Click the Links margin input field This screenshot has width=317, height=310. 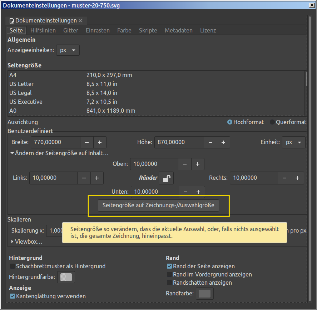coord(53,178)
